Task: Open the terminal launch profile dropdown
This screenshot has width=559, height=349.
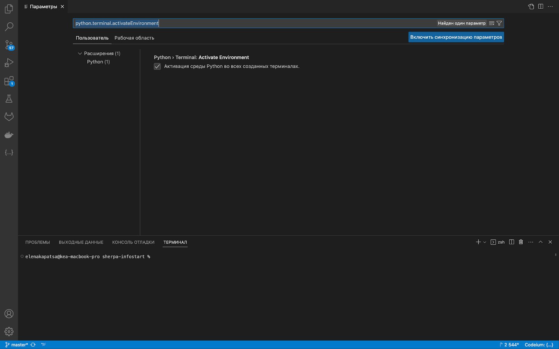Action: (x=485, y=242)
